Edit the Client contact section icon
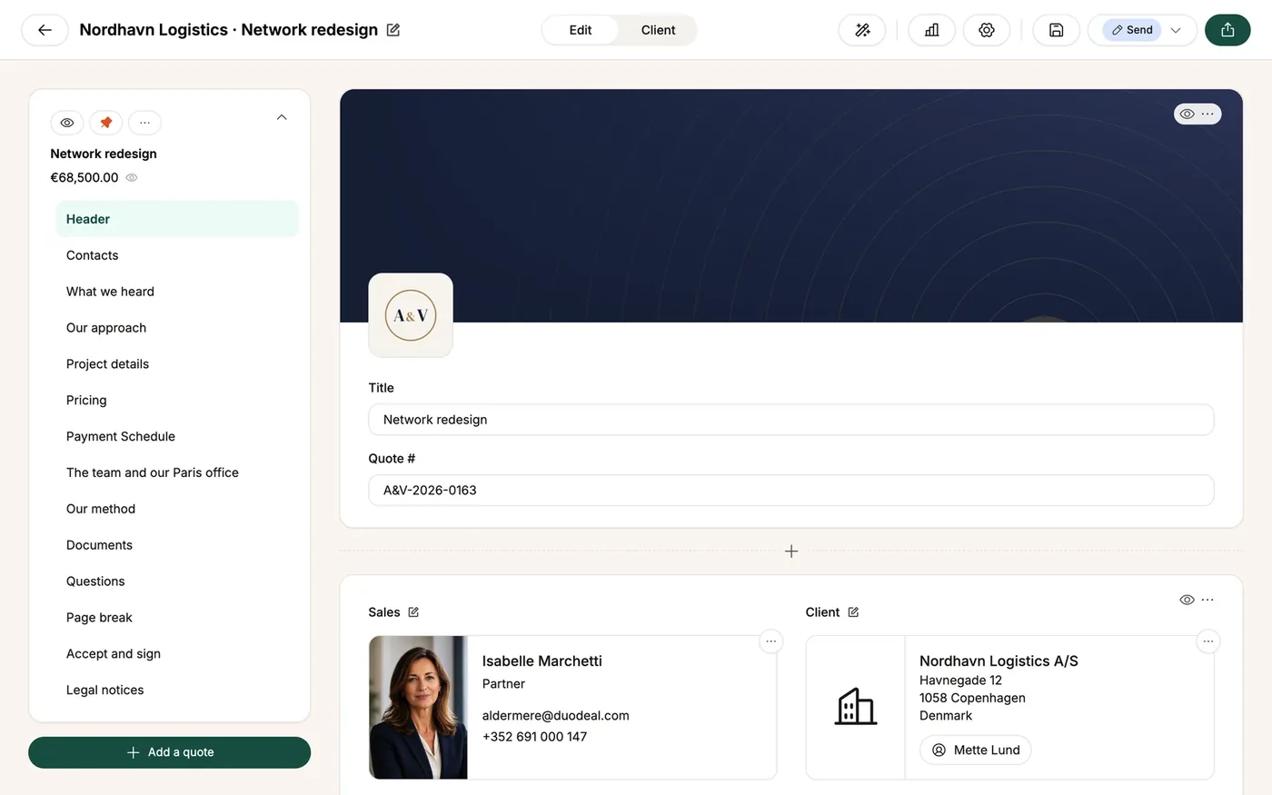The height and width of the screenshot is (795, 1272). [853, 612]
